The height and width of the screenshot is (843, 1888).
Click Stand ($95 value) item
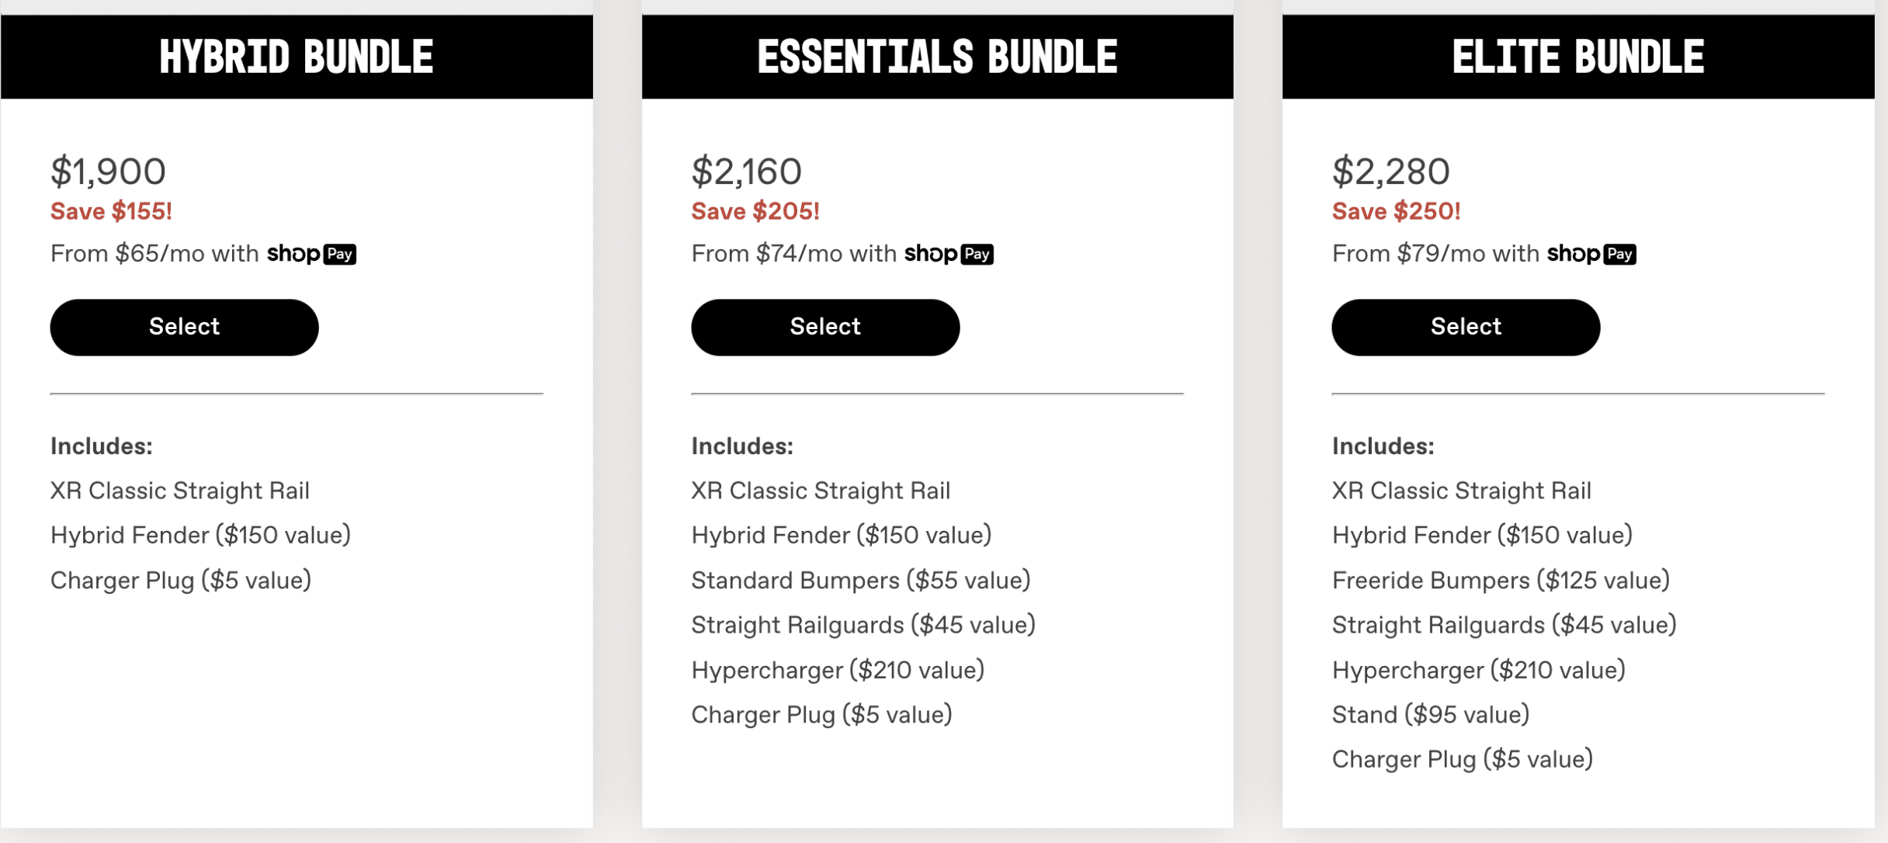click(x=1430, y=714)
